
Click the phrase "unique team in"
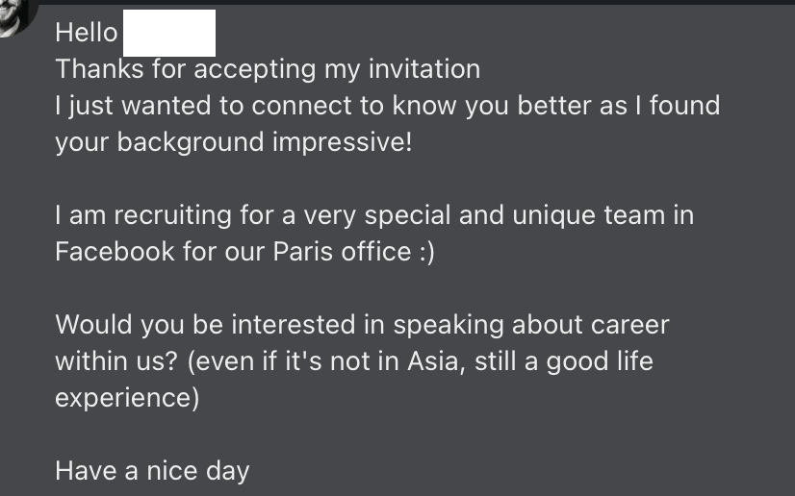point(603,215)
